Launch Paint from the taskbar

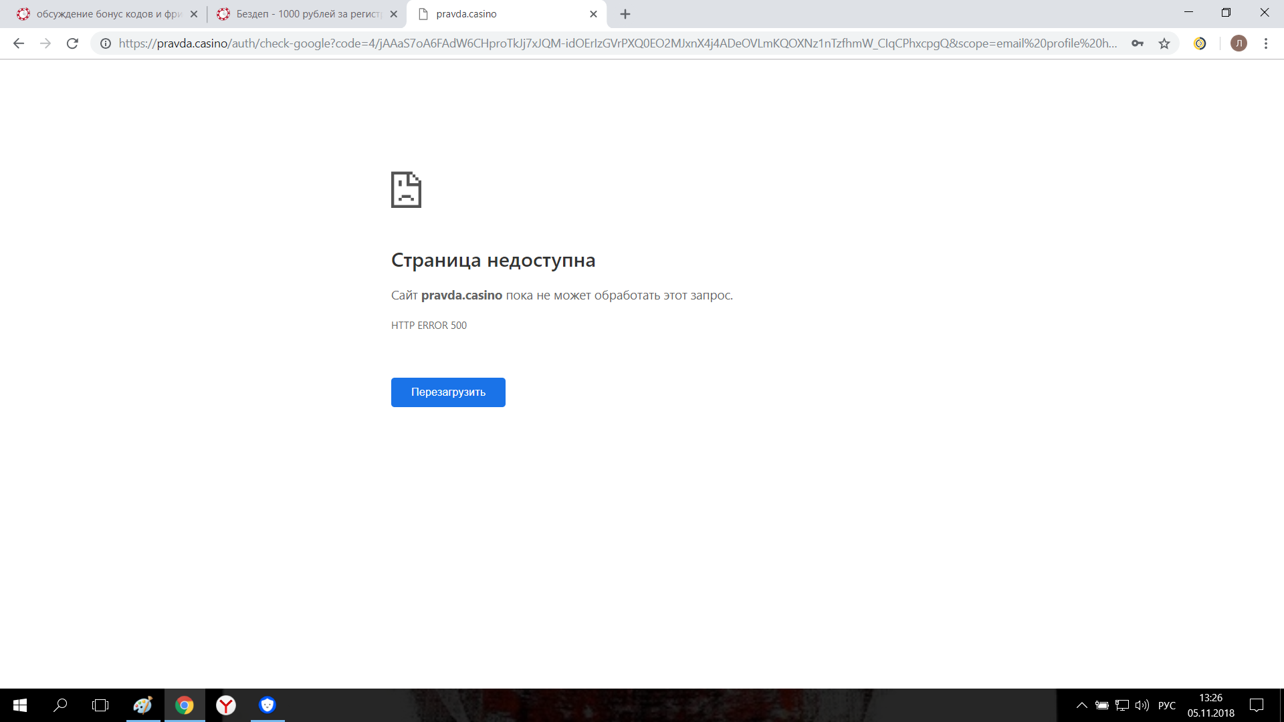point(142,705)
